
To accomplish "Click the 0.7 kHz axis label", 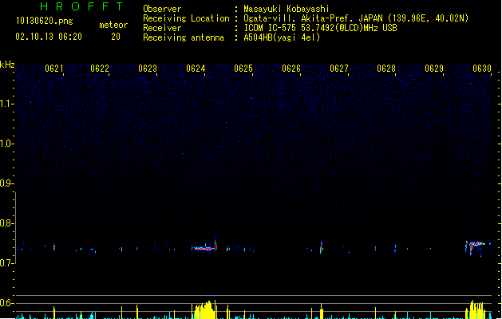I will coord(6,263).
